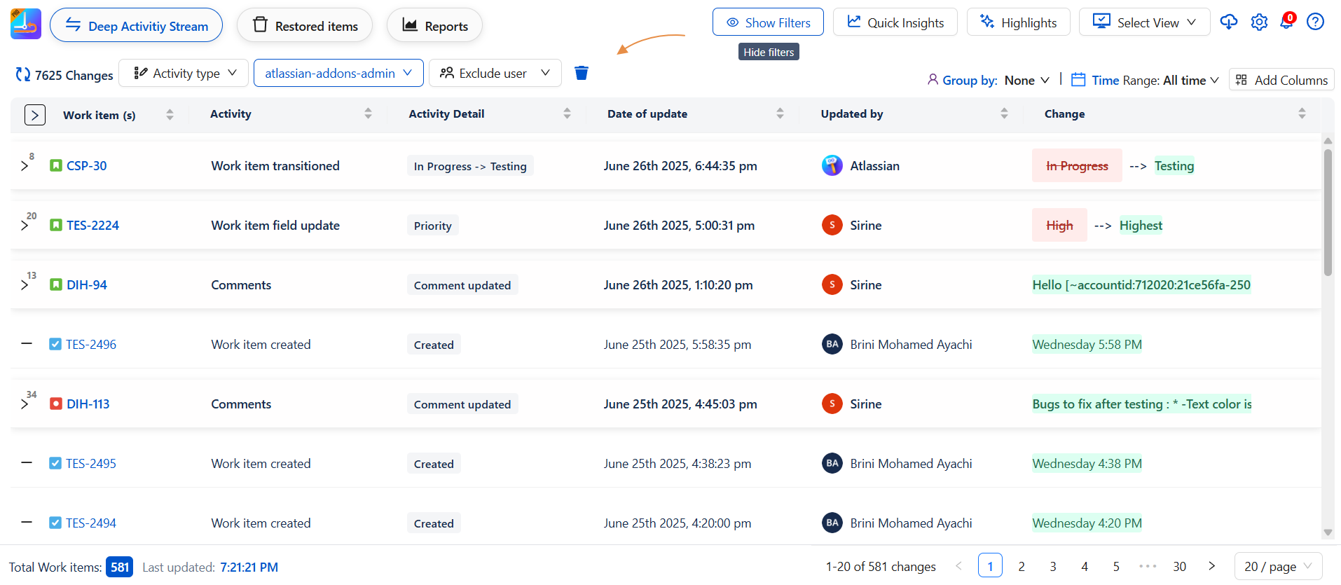Switch to the Reports tab
Screen dimensions: 1341x585
point(434,26)
